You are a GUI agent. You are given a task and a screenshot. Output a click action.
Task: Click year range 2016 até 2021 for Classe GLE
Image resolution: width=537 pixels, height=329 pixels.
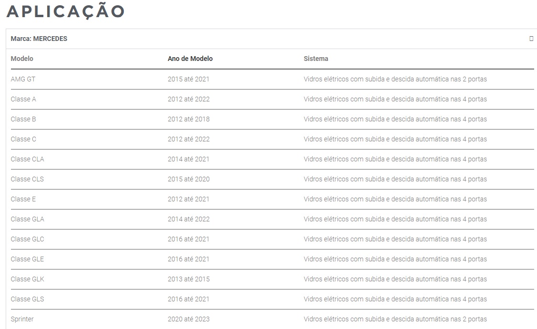coord(188,259)
